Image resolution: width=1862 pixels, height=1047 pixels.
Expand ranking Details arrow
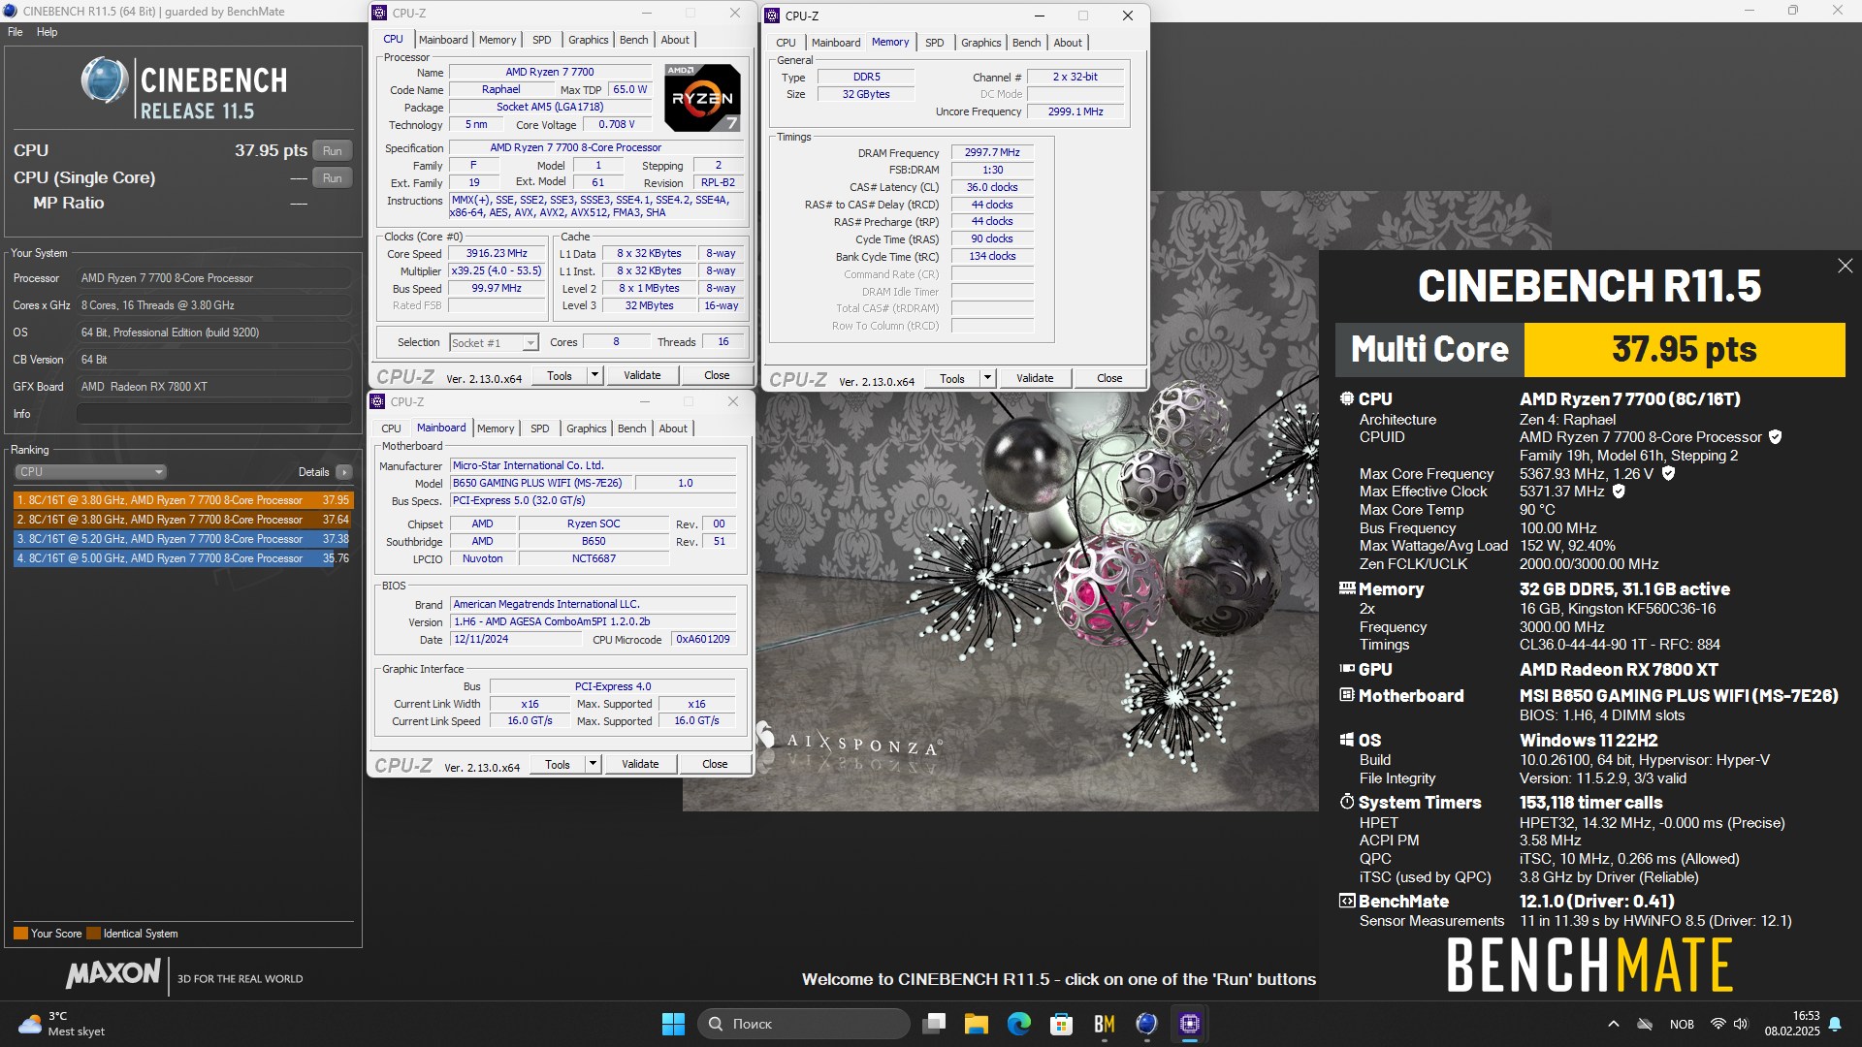(343, 472)
